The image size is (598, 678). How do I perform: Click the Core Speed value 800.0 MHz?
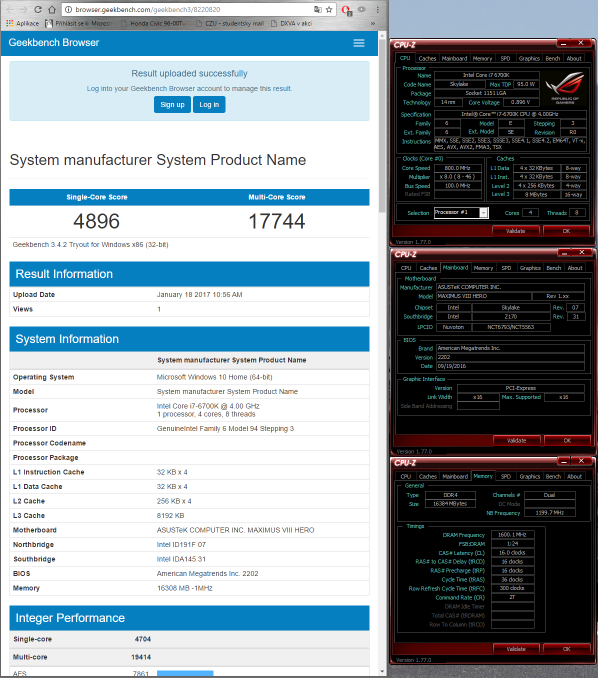457,168
